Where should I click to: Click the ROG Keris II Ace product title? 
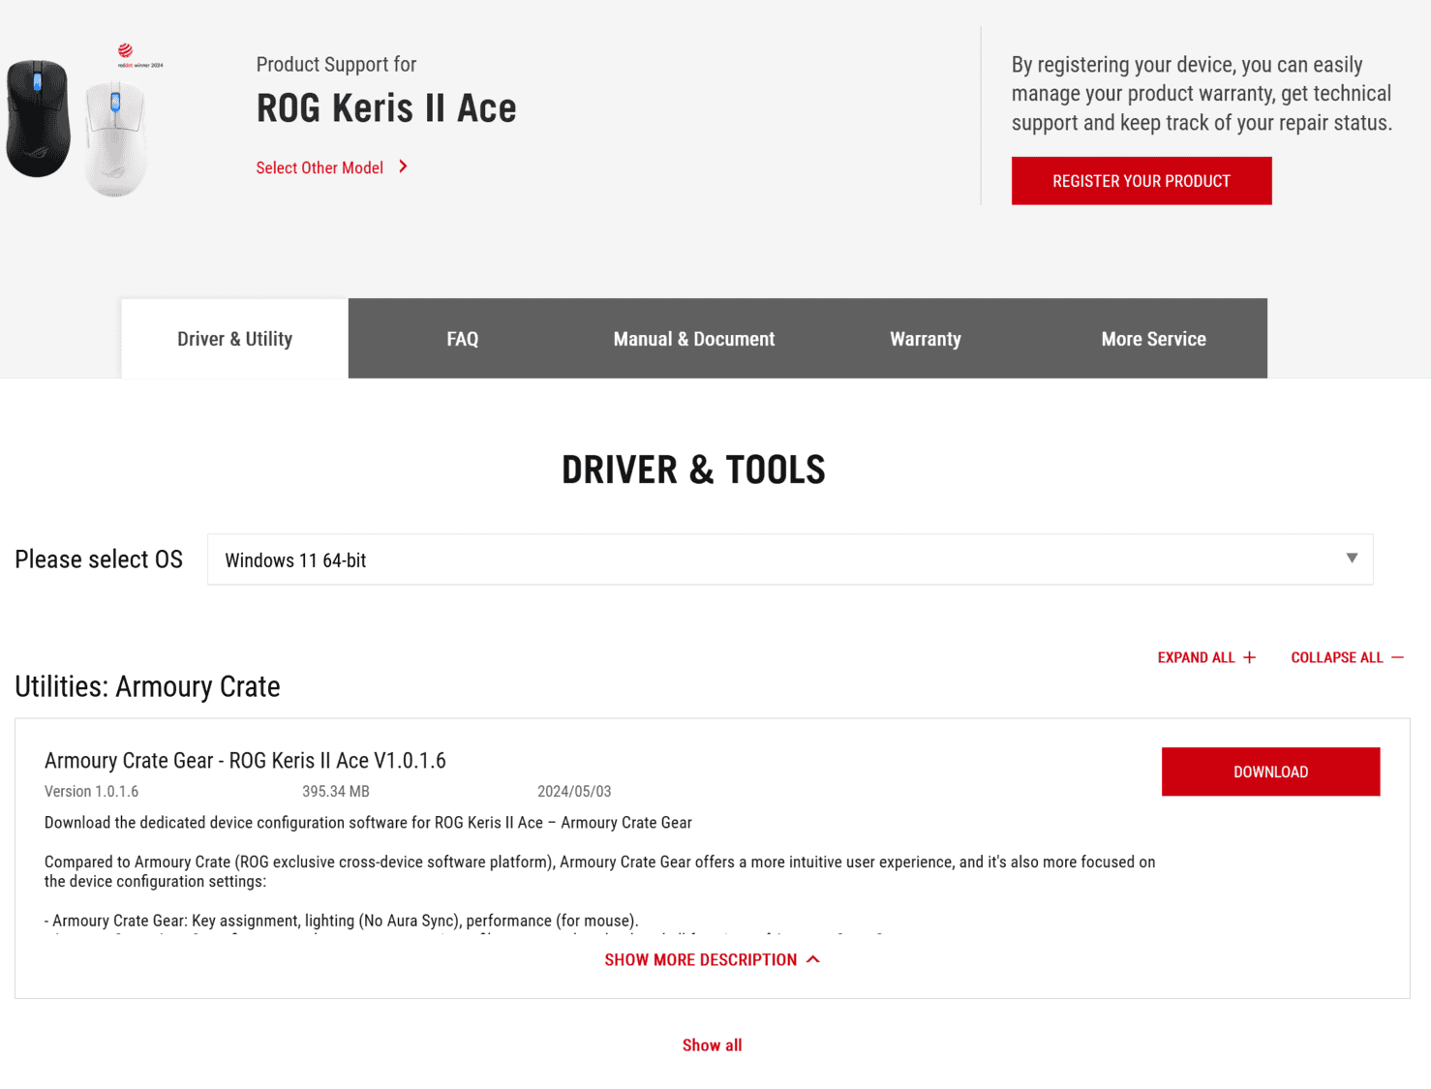coord(386,107)
